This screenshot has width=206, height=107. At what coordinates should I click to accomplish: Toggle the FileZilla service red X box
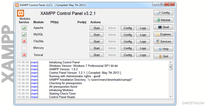click(24, 41)
